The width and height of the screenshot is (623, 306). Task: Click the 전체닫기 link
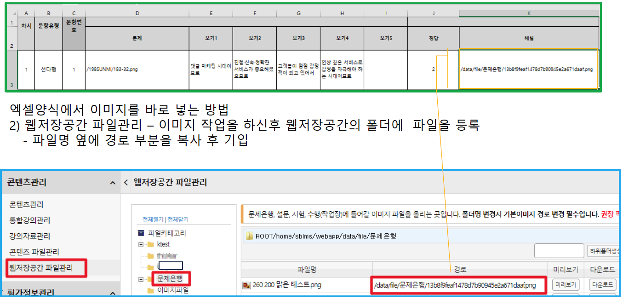(x=177, y=219)
